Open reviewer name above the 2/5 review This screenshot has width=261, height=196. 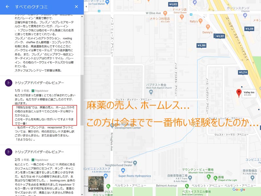tap(39, 152)
